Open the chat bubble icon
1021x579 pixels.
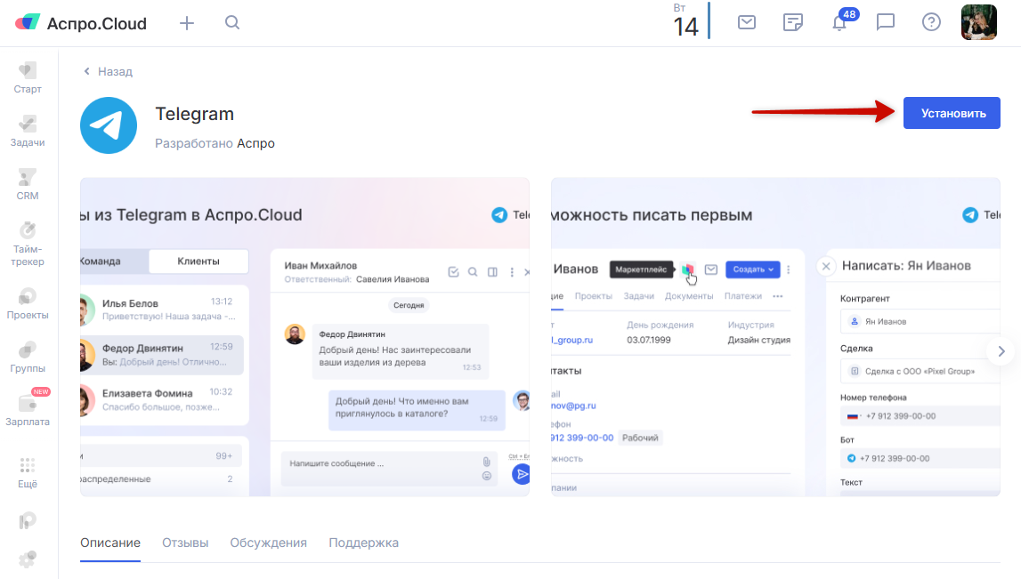pyautogui.click(x=886, y=23)
